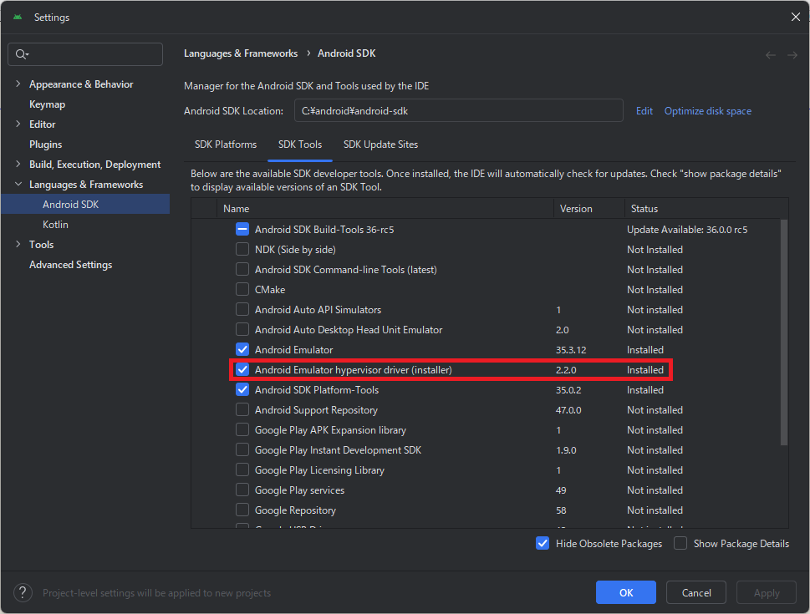
Task: Click the forward navigation arrow
Action: click(792, 55)
